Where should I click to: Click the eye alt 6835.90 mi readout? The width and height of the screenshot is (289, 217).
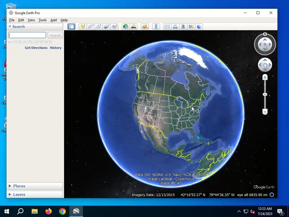(252, 195)
